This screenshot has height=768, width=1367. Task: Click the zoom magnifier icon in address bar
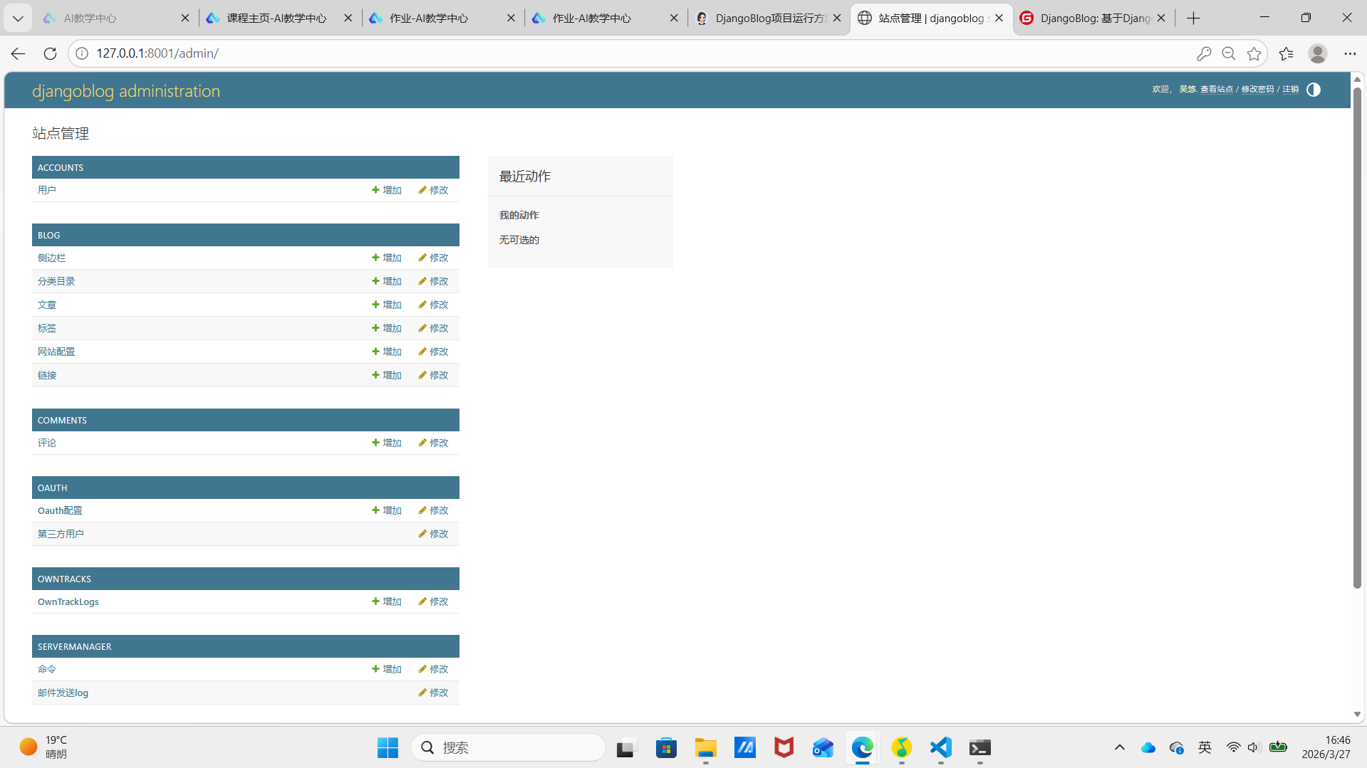coord(1229,53)
